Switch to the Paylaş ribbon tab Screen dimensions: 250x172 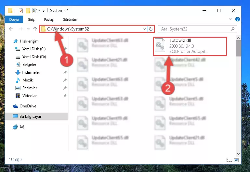[49, 19]
